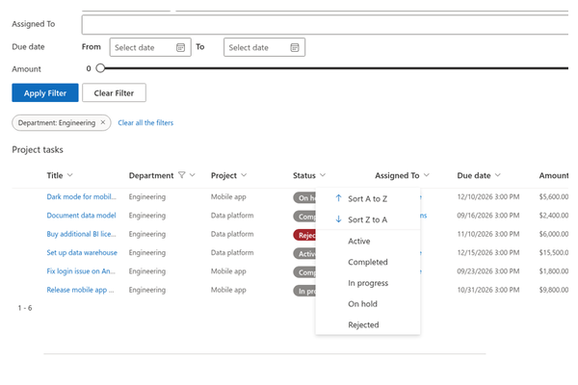The image size is (578, 385).
Task: Expand the Due date column chevron
Action: tap(498, 175)
